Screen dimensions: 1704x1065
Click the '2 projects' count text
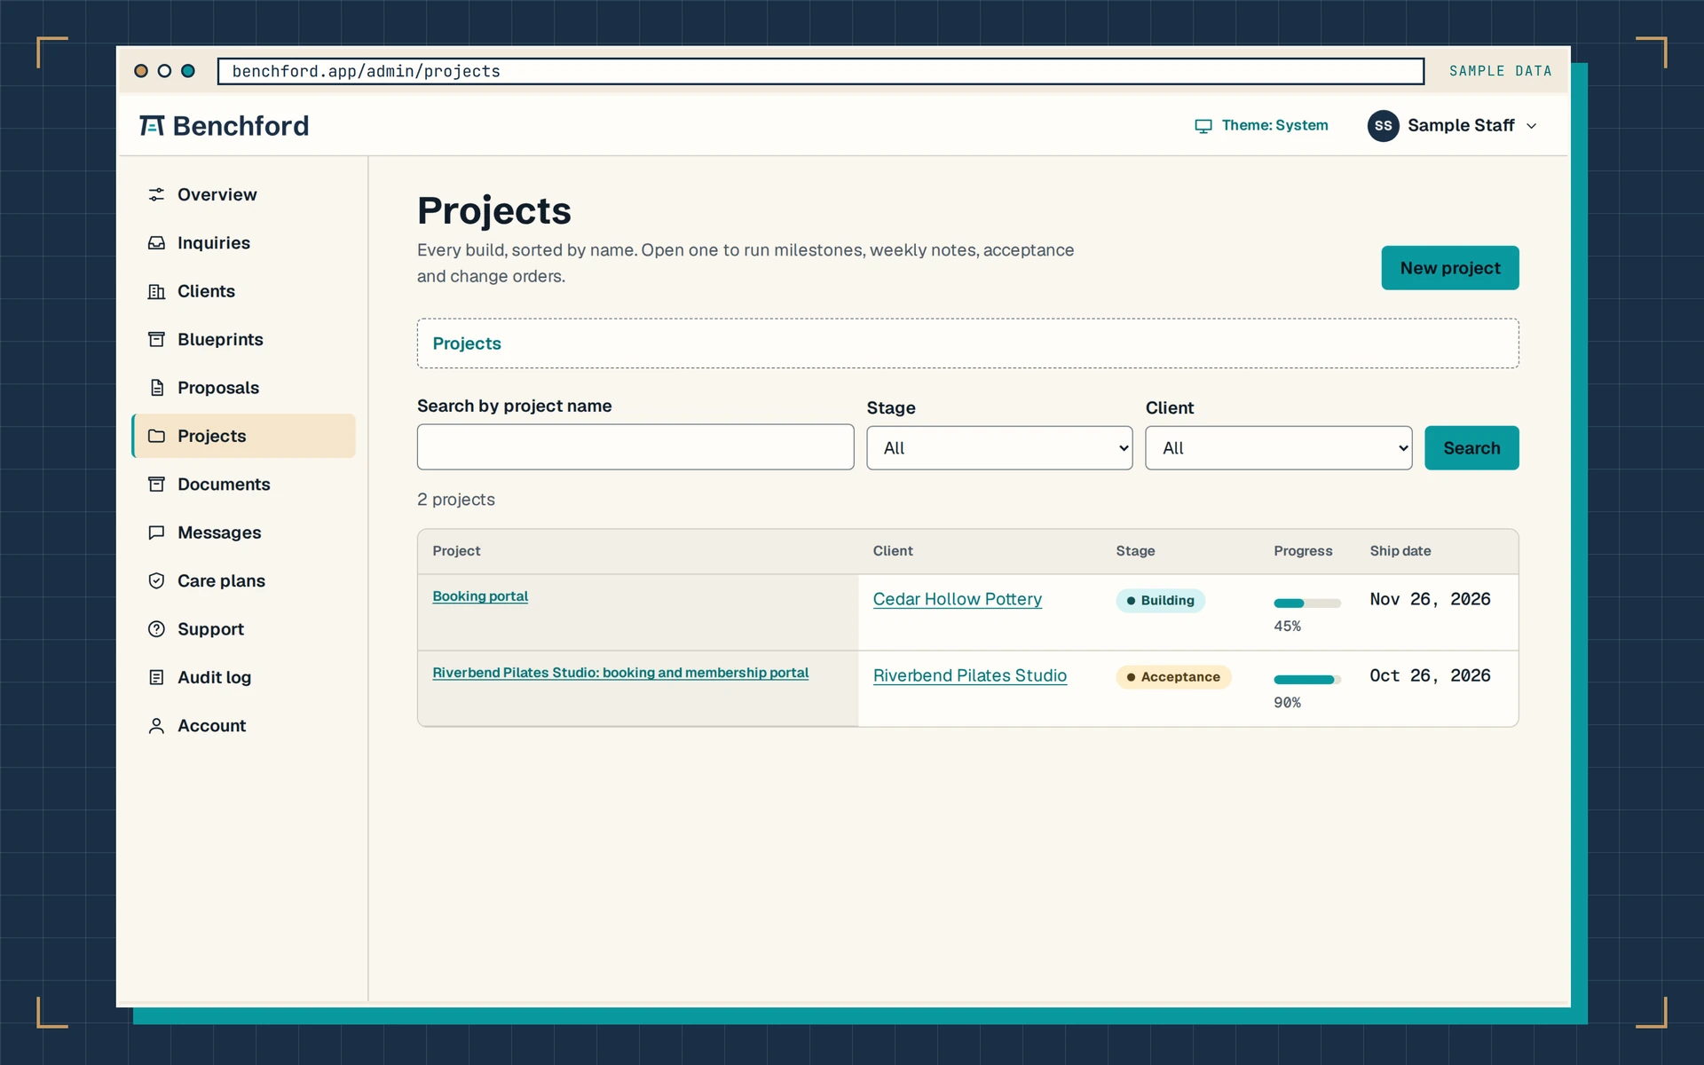click(x=456, y=500)
